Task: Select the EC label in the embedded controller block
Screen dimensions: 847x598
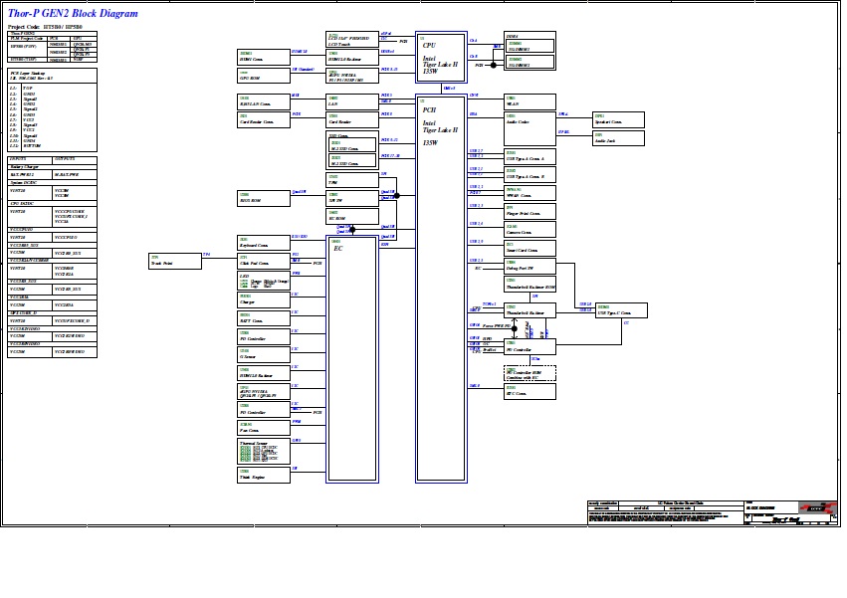Action: [x=338, y=249]
